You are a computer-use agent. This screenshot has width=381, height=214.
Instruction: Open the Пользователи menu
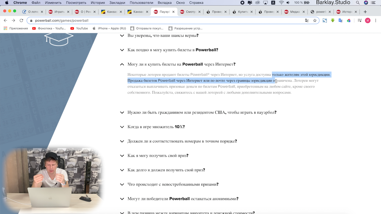pos(142,3)
